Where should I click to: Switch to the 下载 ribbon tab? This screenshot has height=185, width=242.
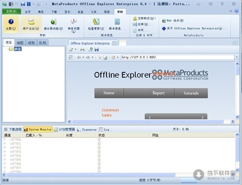pyautogui.click(x=54, y=12)
